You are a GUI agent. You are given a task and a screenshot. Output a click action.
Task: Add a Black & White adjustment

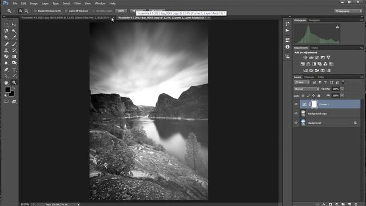(x=314, y=64)
